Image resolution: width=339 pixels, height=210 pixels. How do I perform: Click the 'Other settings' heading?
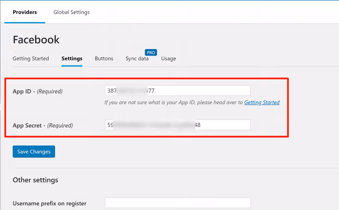[x=35, y=180]
